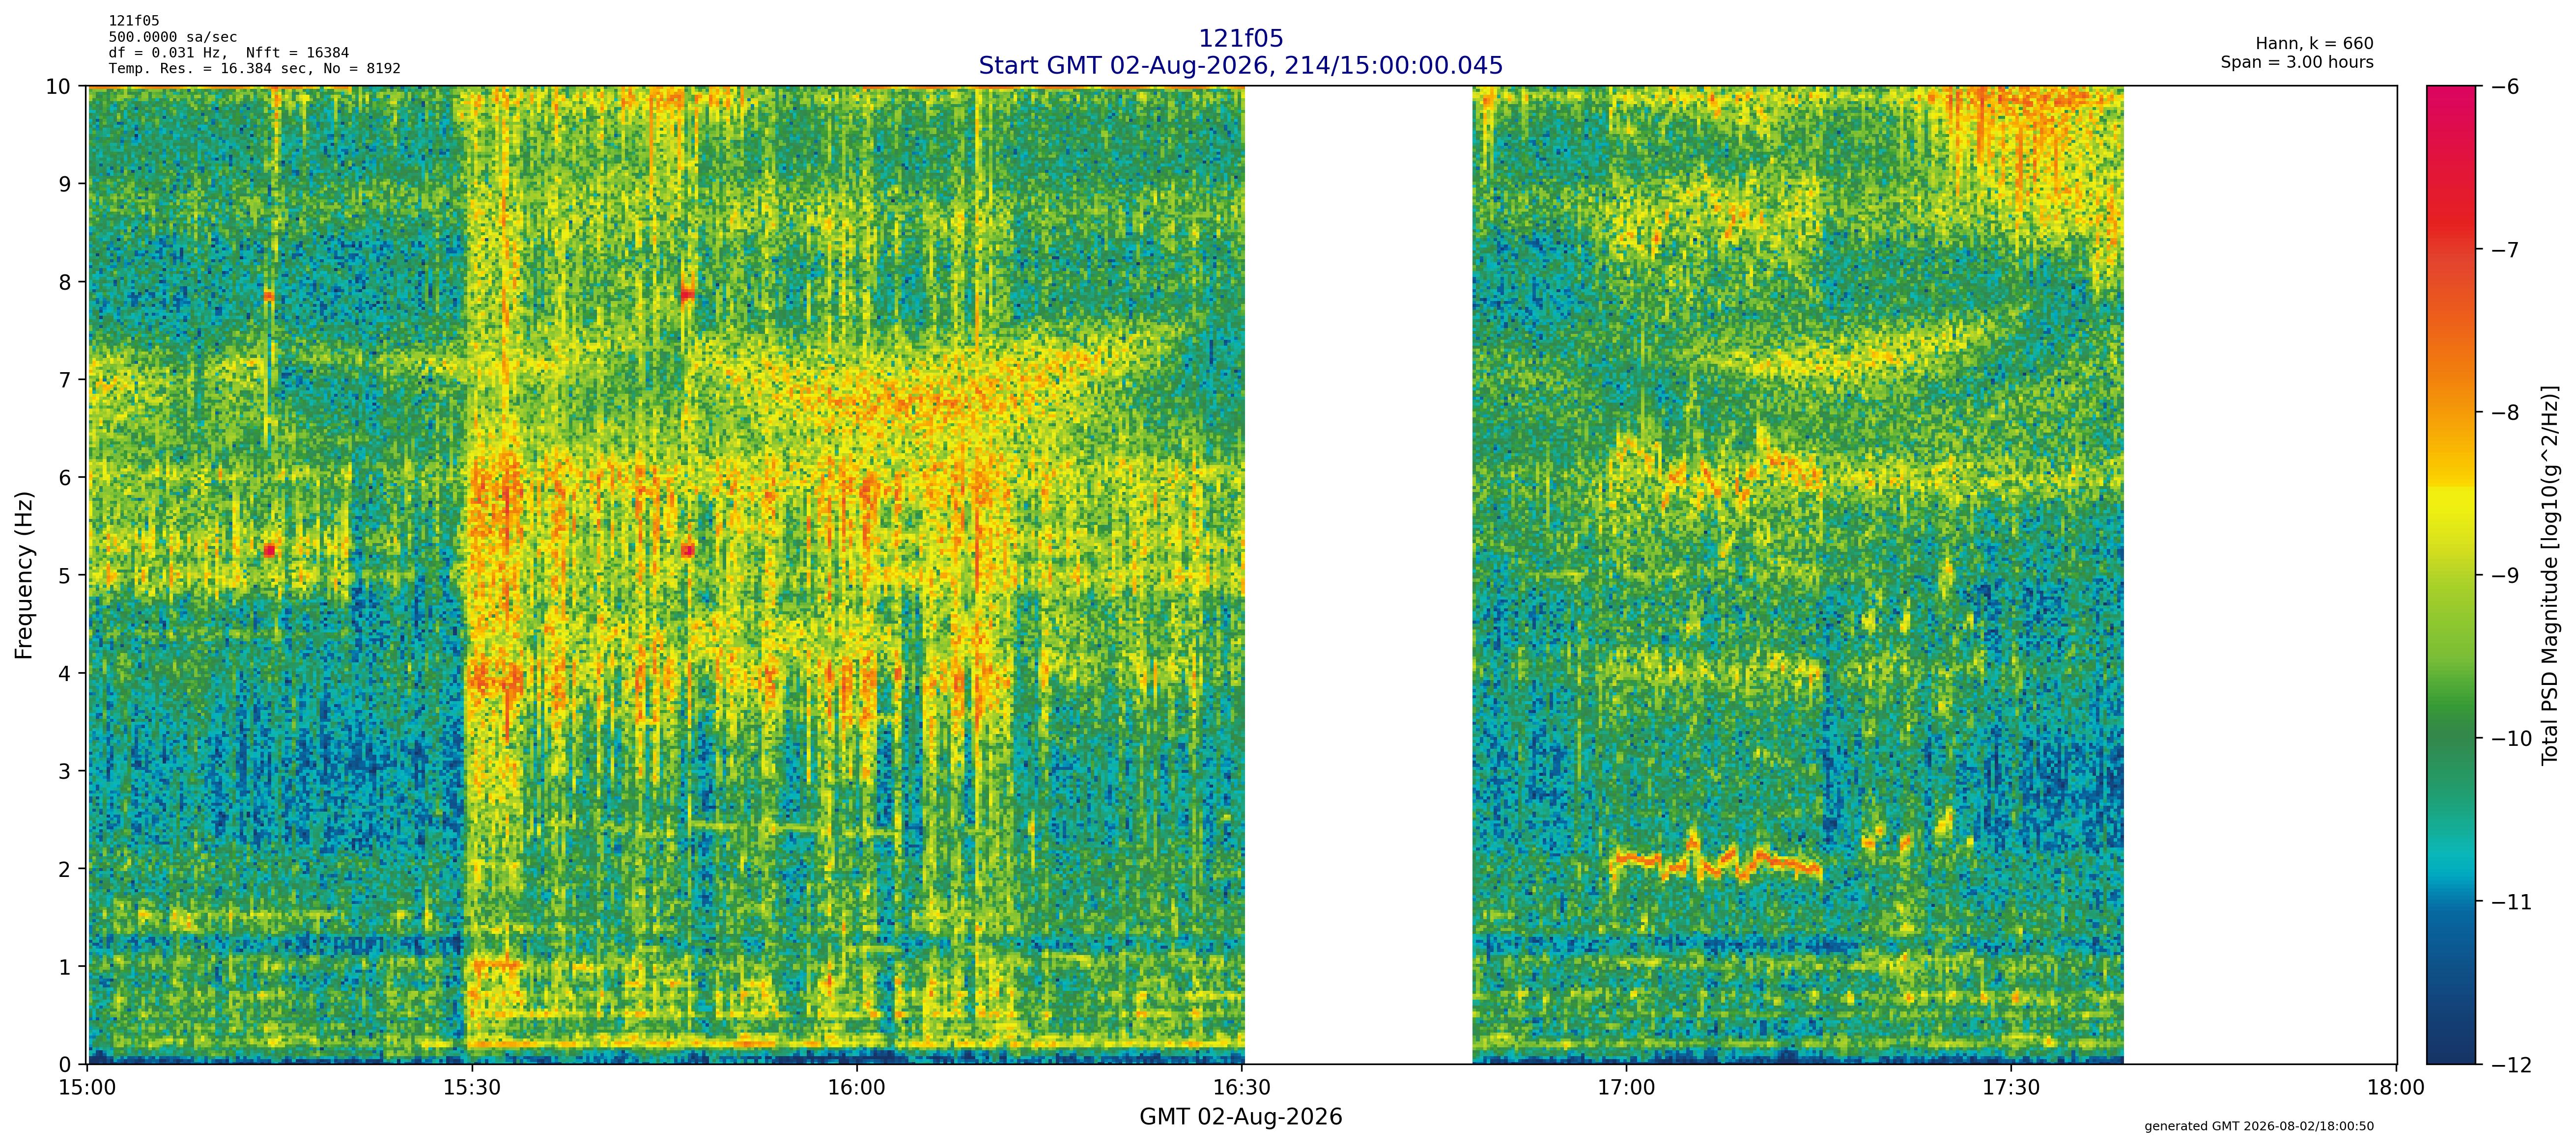
Task: Select the "Start GMT 02-Aug-2026, 214/15:00:00.045" subtitle
Action: 1240,66
